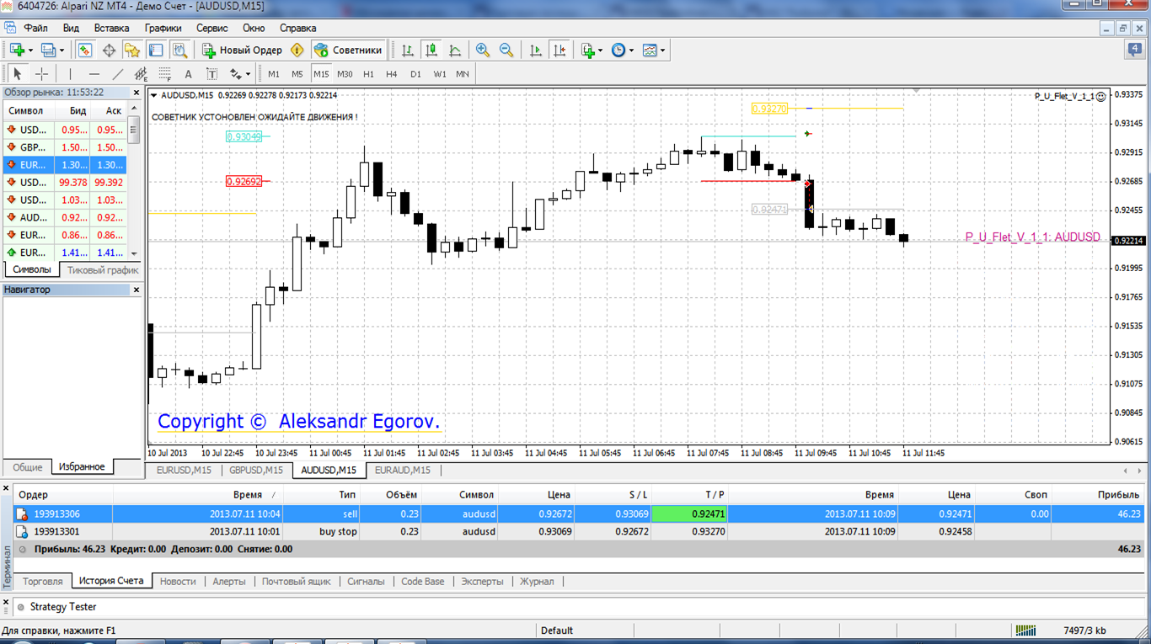The height and width of the screenshot is (644, 1151).
Task: Switch to the EURUSD,M15 chart tab
Action: click(x=184, y=470)
